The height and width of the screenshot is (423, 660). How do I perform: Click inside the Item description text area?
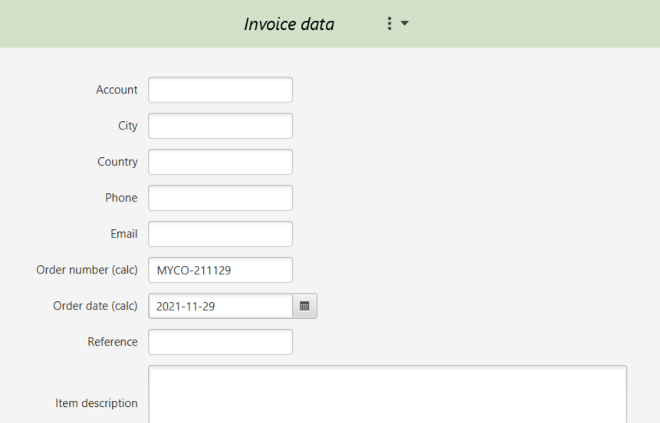pyautogui.click(x=387, y=395)
